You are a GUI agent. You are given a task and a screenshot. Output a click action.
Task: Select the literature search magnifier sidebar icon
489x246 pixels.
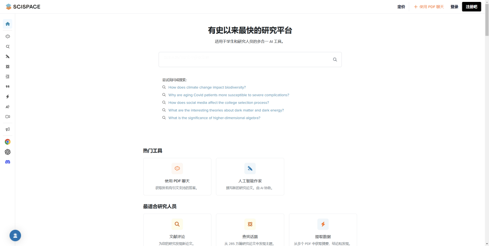(8, 46)
